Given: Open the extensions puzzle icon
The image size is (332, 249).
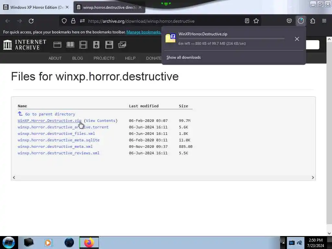Looking at the screenshot, I should [313, 21].
